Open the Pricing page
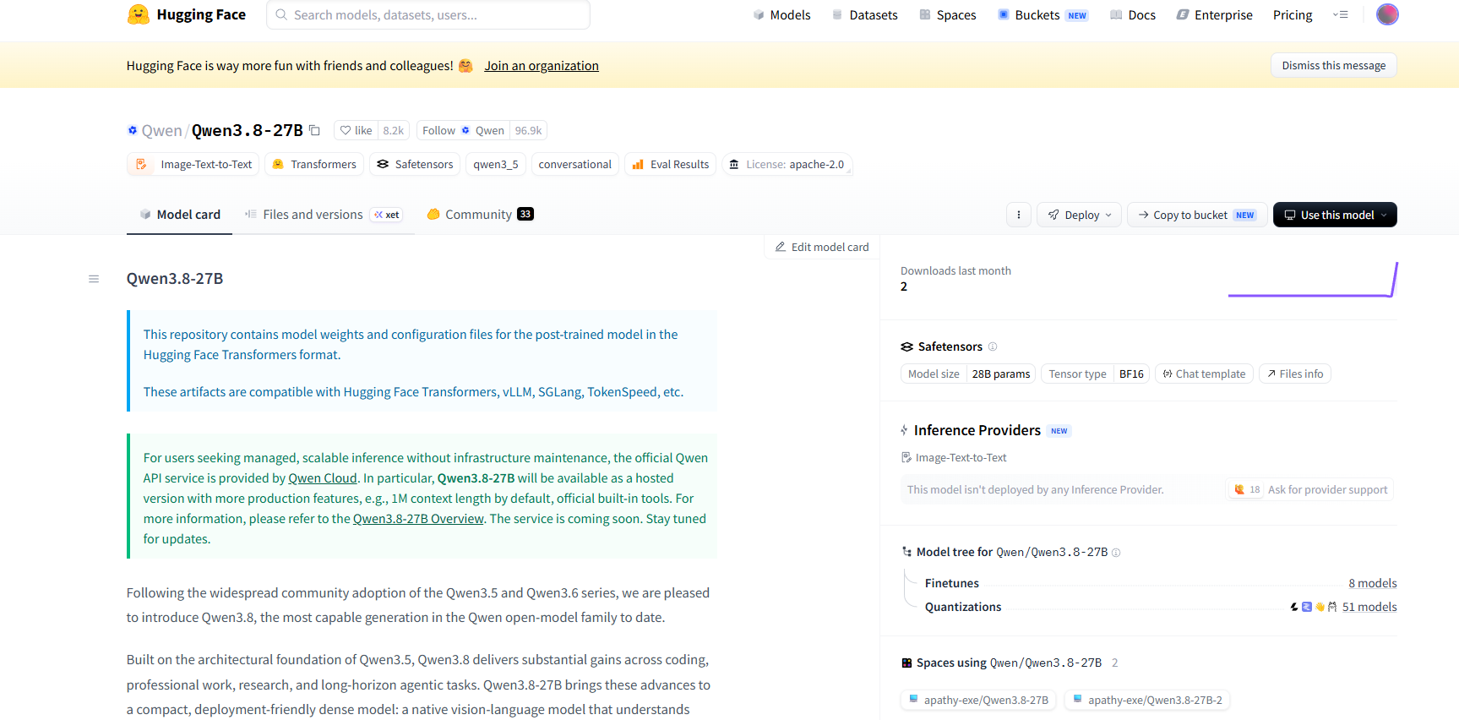 point(1293,14)
